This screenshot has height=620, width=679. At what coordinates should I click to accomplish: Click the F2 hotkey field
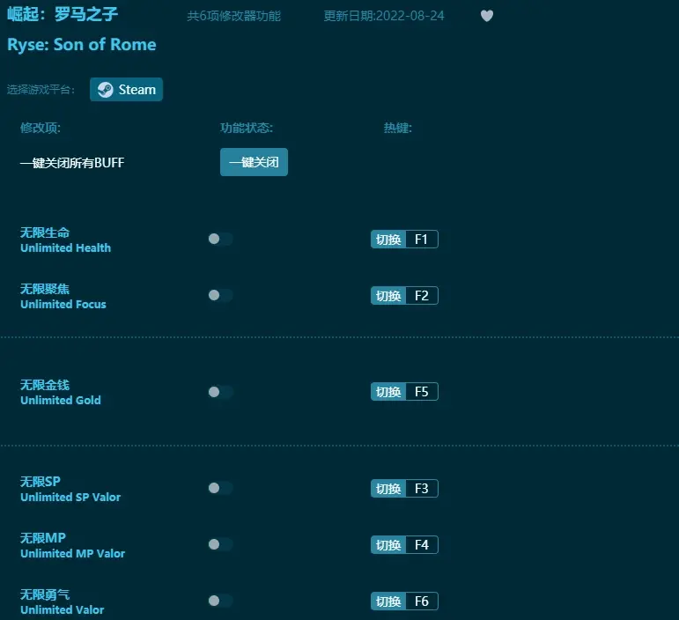[x=422, y=296]
